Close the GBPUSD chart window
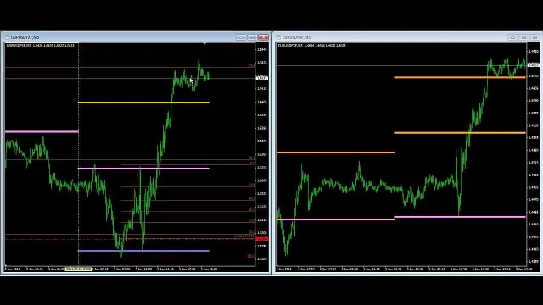This screenshot has height=305, width=543. click(263, 37)
